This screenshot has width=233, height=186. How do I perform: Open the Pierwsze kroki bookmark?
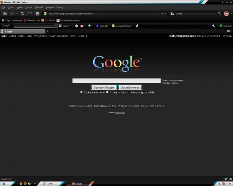point(32,21)
